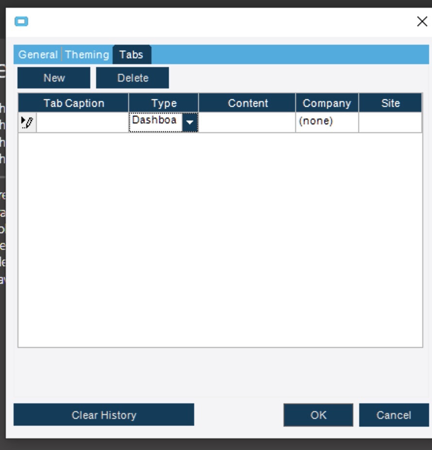Confirm the dialog with OK
Image resolution: width=432 pixels, height=450 pixels.
pos(318,415)
